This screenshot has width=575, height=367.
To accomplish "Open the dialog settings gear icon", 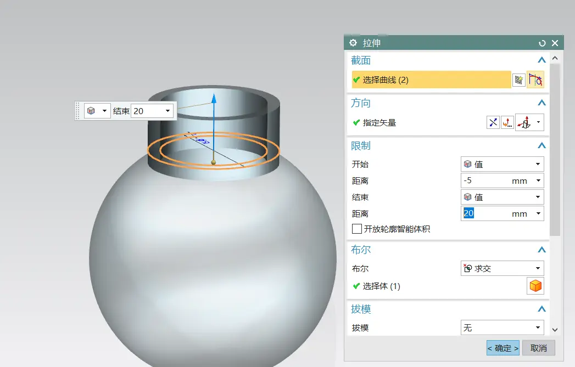I will coord(353,43).
